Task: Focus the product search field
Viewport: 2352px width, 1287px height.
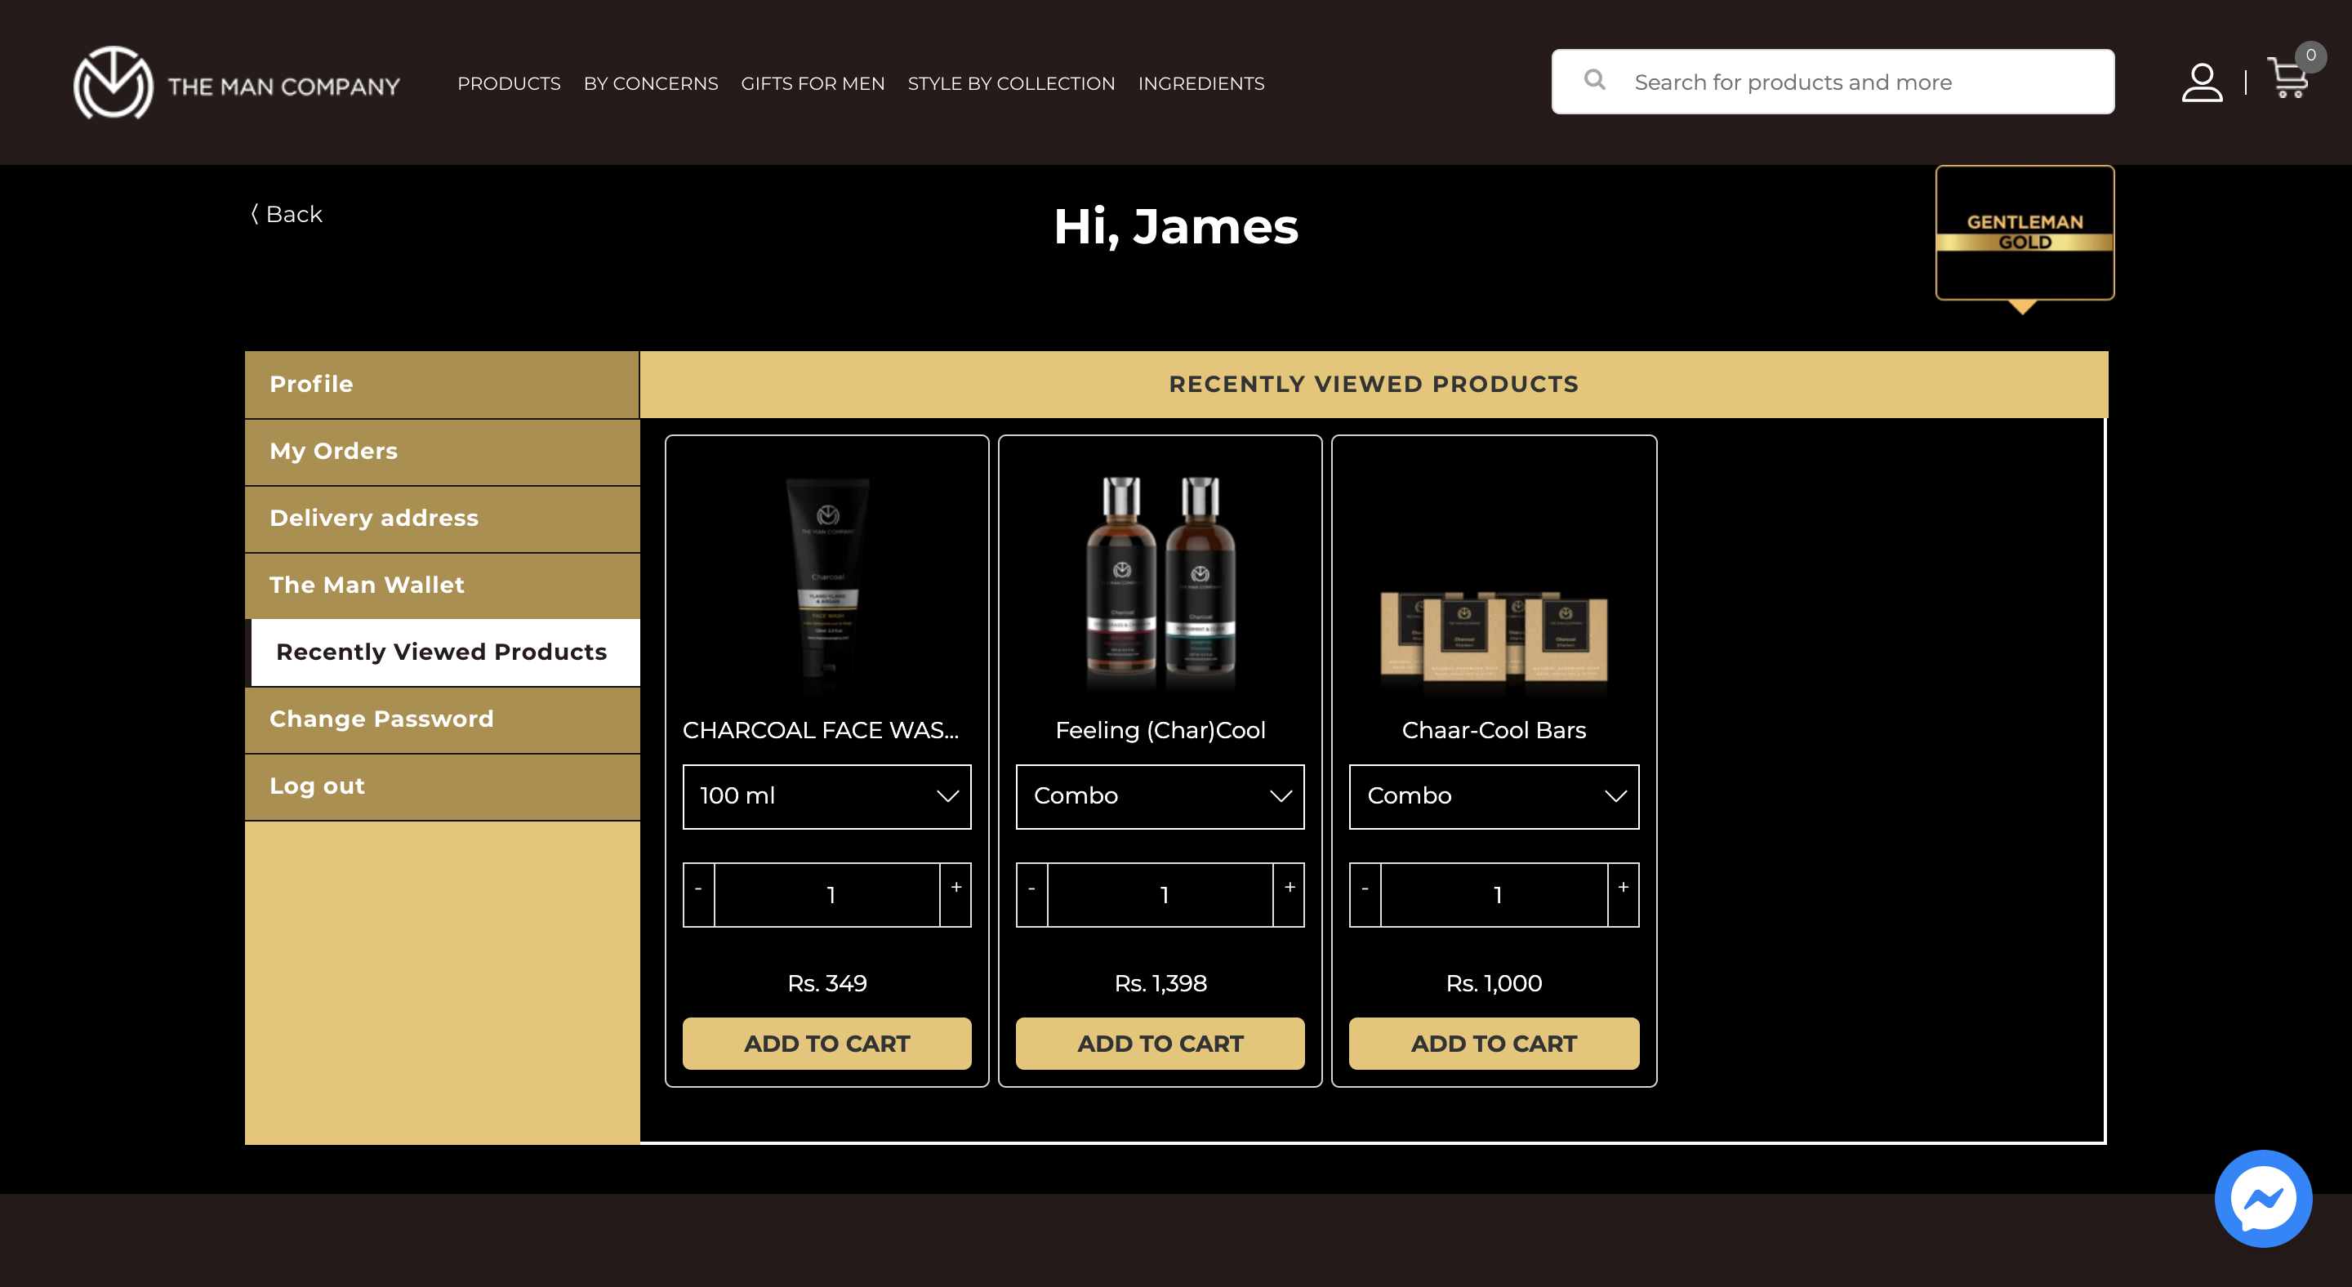Action: (1833, 82)
